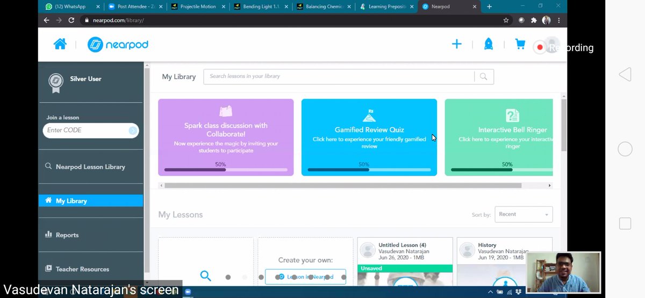This screenshot has width=645, height=298.
Task: Switch to the Projectile Motion tab
Action: pyautogui.click(x=197, y=6)
